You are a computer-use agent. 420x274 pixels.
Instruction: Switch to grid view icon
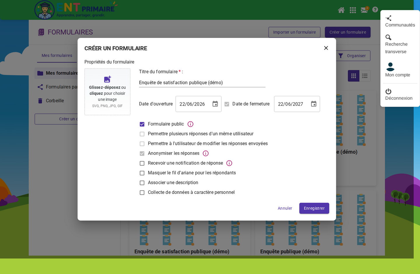[353, 76]
